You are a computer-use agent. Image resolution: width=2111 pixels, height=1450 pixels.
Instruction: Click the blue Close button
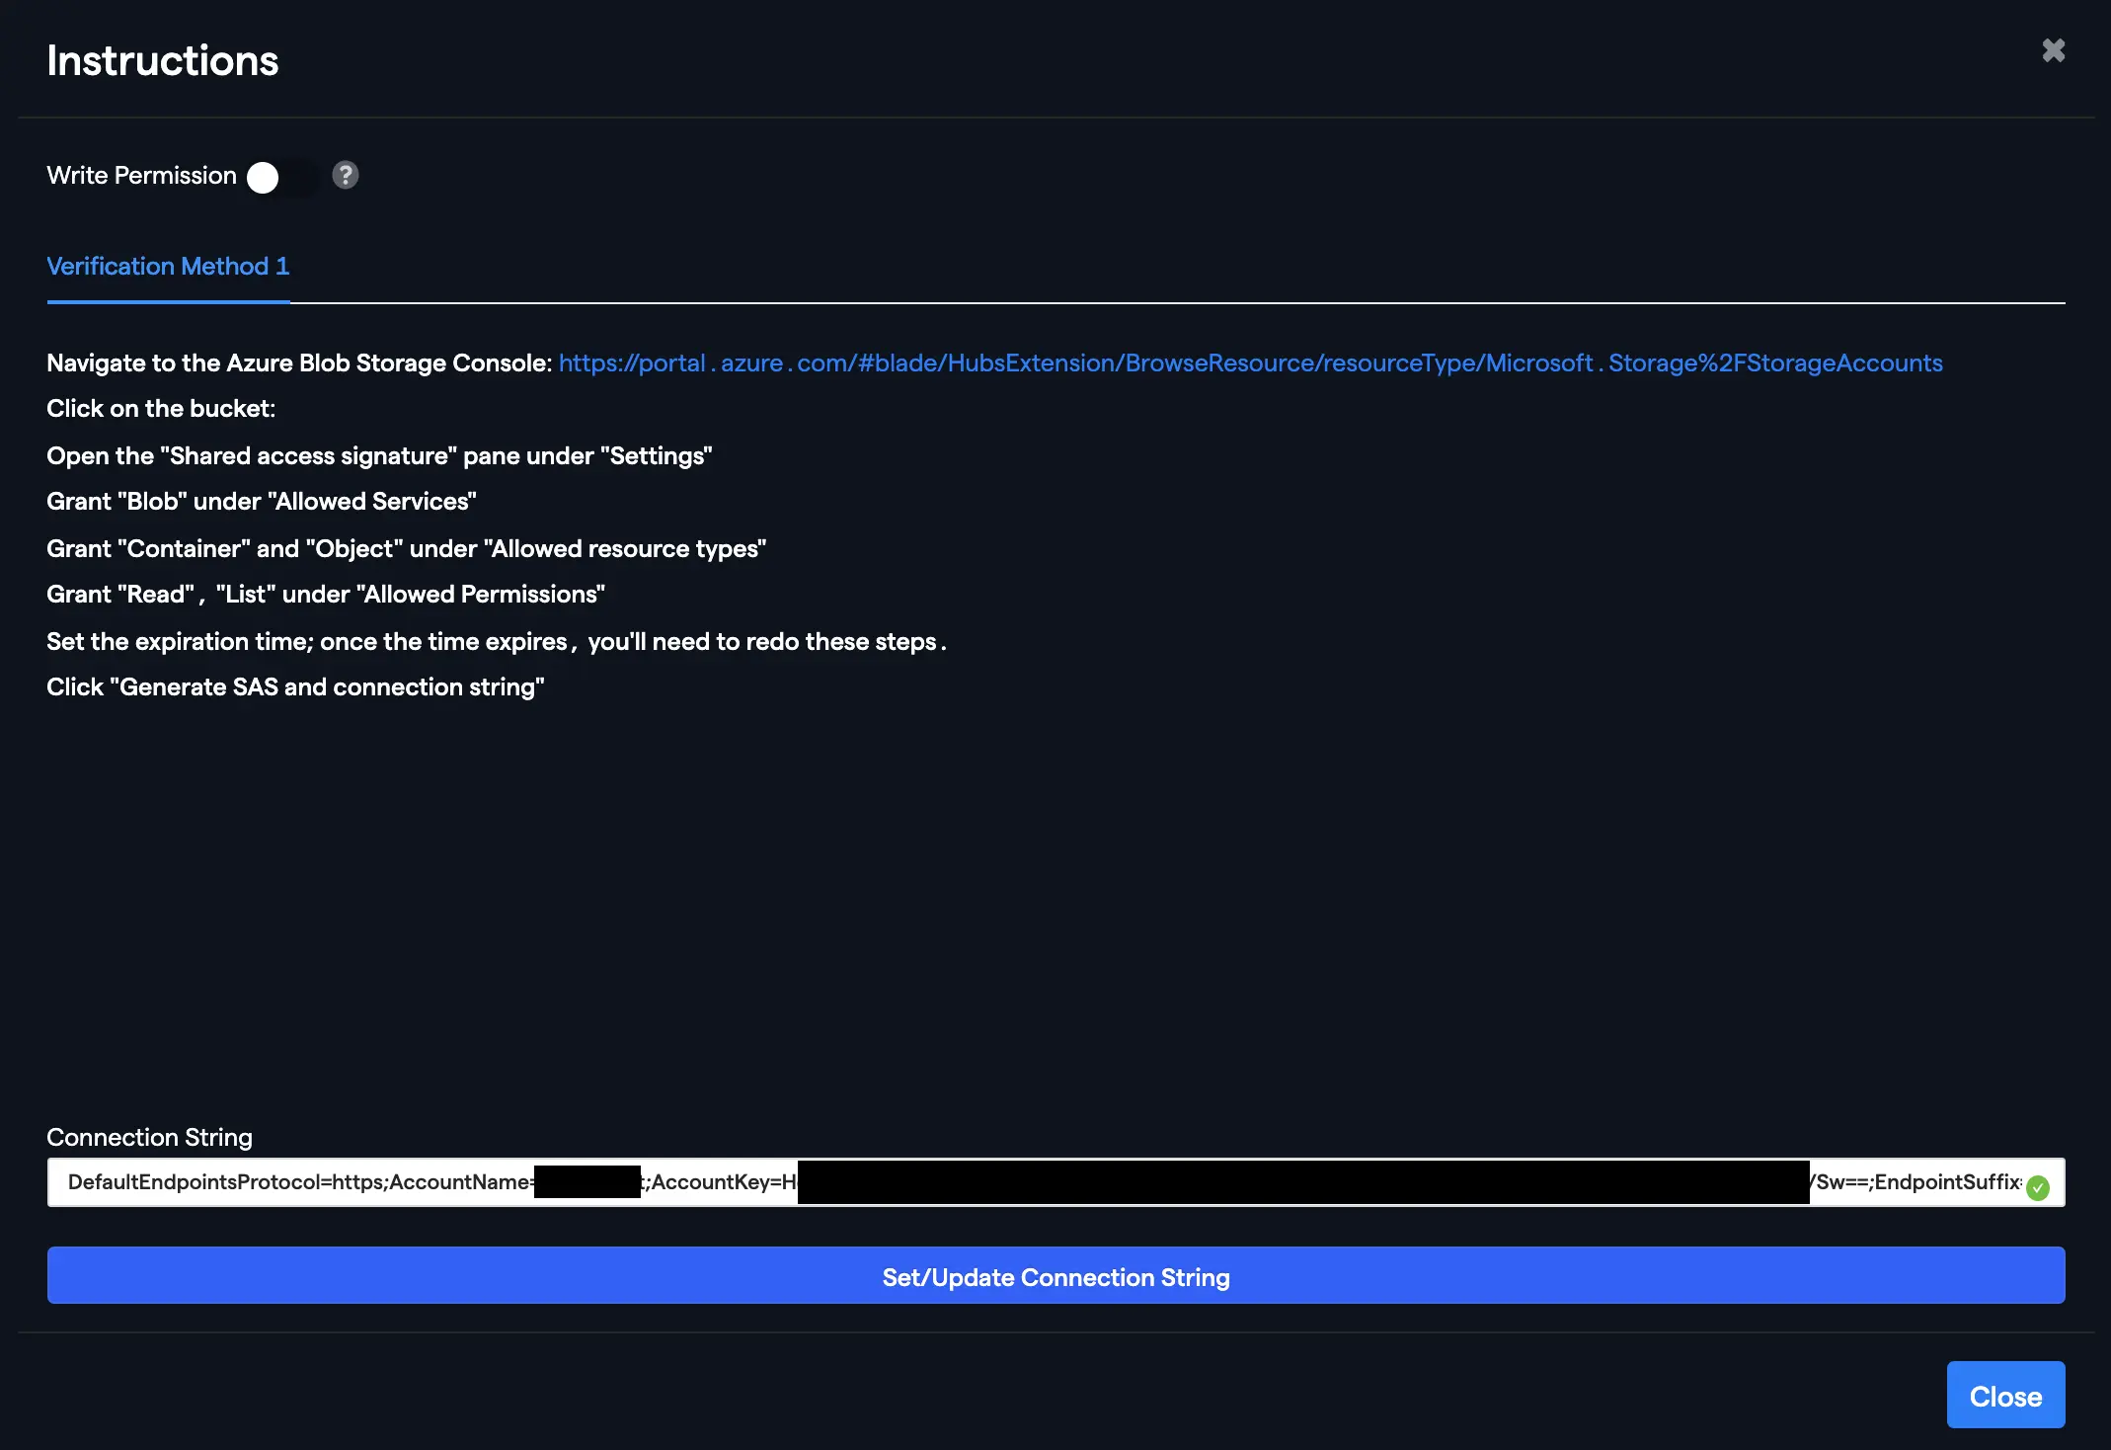(2005, 1395)
